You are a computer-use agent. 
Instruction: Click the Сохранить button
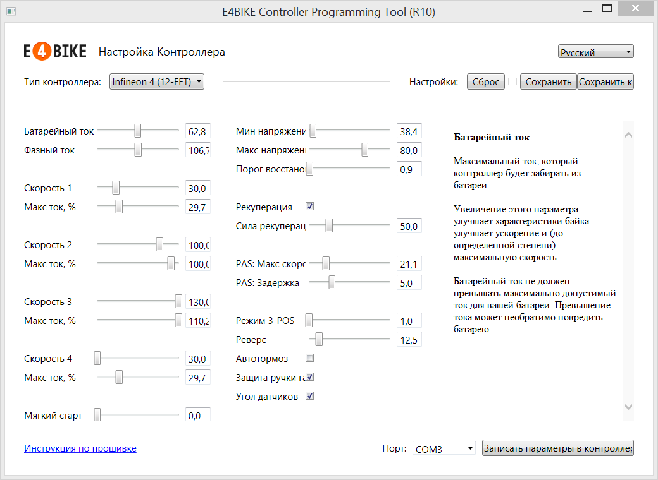(x=548, y=82)
